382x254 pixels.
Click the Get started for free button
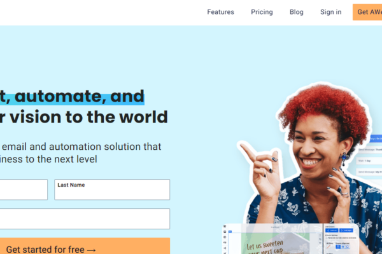tap(85, 246)
